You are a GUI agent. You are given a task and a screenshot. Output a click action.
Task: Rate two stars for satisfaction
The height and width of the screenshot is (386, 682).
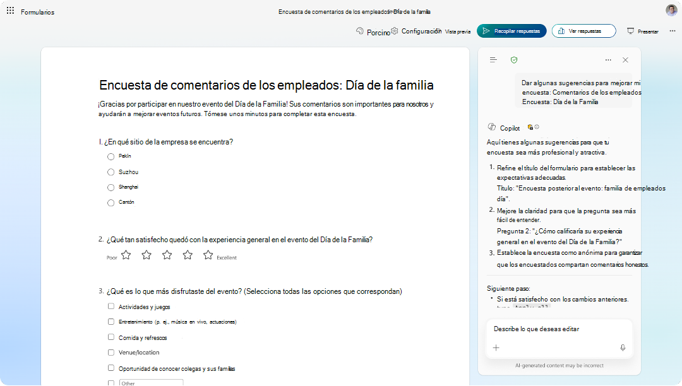(x=147, y=255)
